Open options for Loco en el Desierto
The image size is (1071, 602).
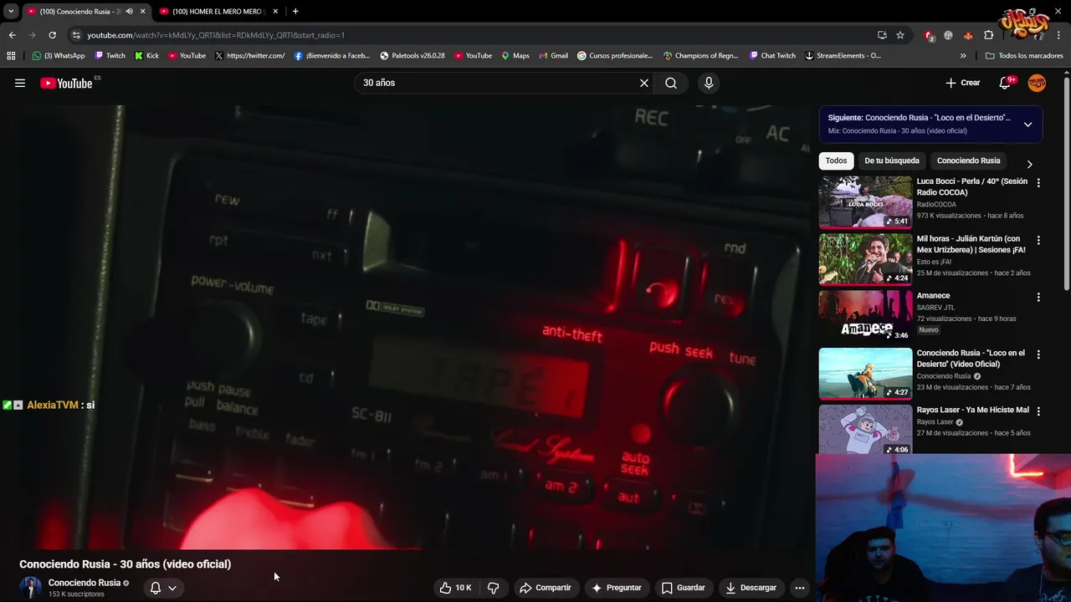tap(1038, 355)
